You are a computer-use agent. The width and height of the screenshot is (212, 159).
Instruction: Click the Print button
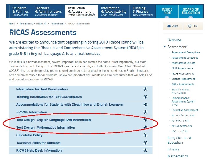click(193, 26)
